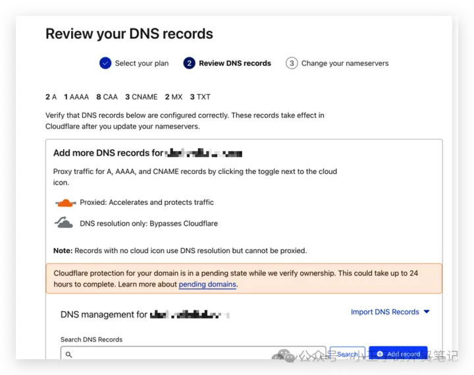Click the '3 CNAME' record count
474x375 pixels.
click(142, 97)
